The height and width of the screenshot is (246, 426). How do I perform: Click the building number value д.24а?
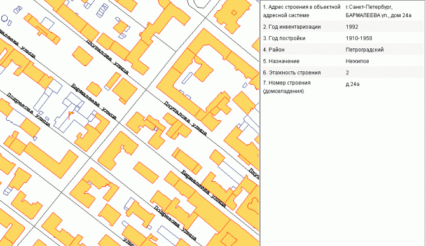point(352,84)
